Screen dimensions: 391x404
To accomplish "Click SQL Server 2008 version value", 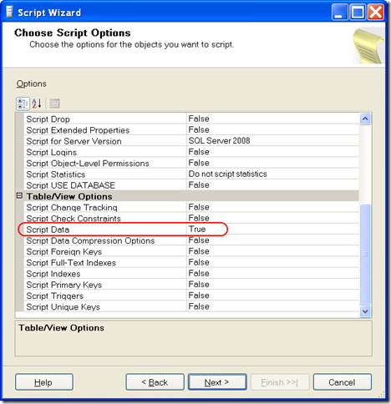I will click(219, 141).
